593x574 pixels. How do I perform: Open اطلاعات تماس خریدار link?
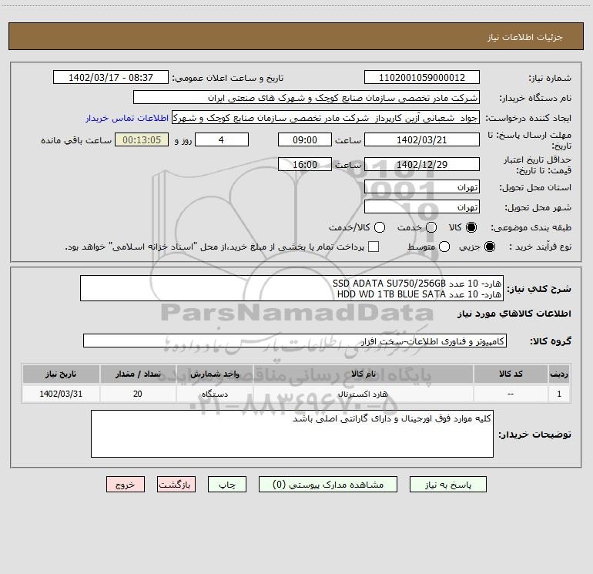(x=127, y=118)
